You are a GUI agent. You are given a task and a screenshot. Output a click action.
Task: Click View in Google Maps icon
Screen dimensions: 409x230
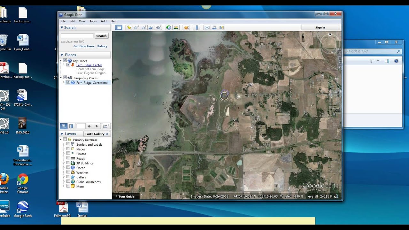pos(222,27)
